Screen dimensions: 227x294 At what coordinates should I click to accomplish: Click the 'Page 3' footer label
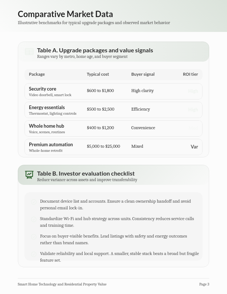click(x=204, y=284)
